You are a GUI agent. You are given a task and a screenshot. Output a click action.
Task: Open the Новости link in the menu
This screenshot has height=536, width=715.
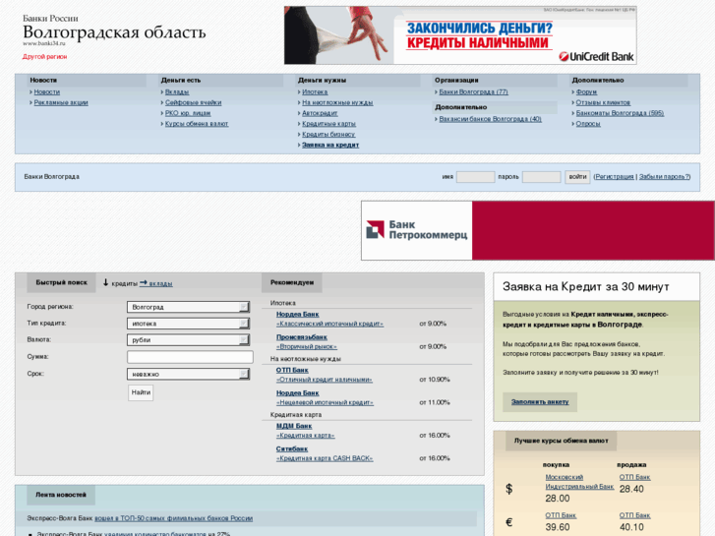pos(47,92)
